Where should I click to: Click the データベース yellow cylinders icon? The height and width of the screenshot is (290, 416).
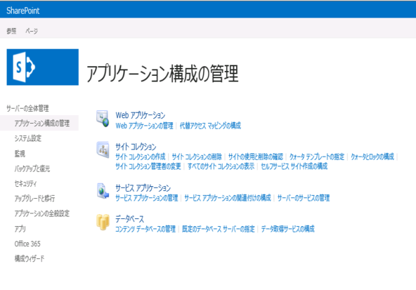(103, 222)
